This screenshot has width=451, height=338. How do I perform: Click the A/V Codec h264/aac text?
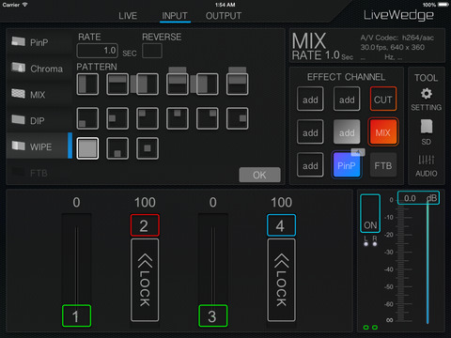click(397, 38)
